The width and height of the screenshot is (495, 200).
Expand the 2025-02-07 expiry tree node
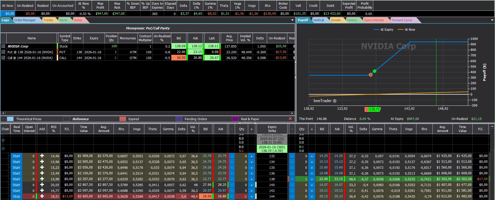pyautogui.click(x=3, y=140)
